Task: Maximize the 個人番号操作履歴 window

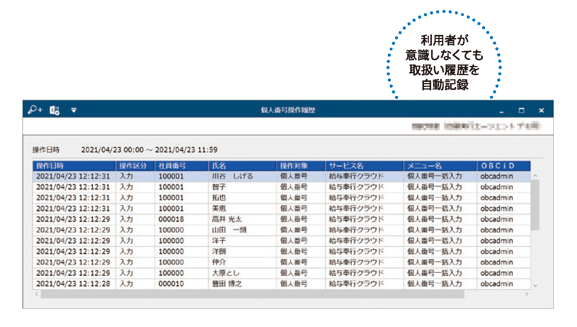Action: 522,110
